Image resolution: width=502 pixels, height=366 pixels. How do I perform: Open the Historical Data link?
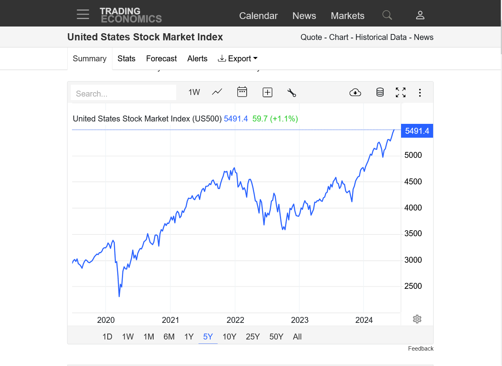coord(381,37)
